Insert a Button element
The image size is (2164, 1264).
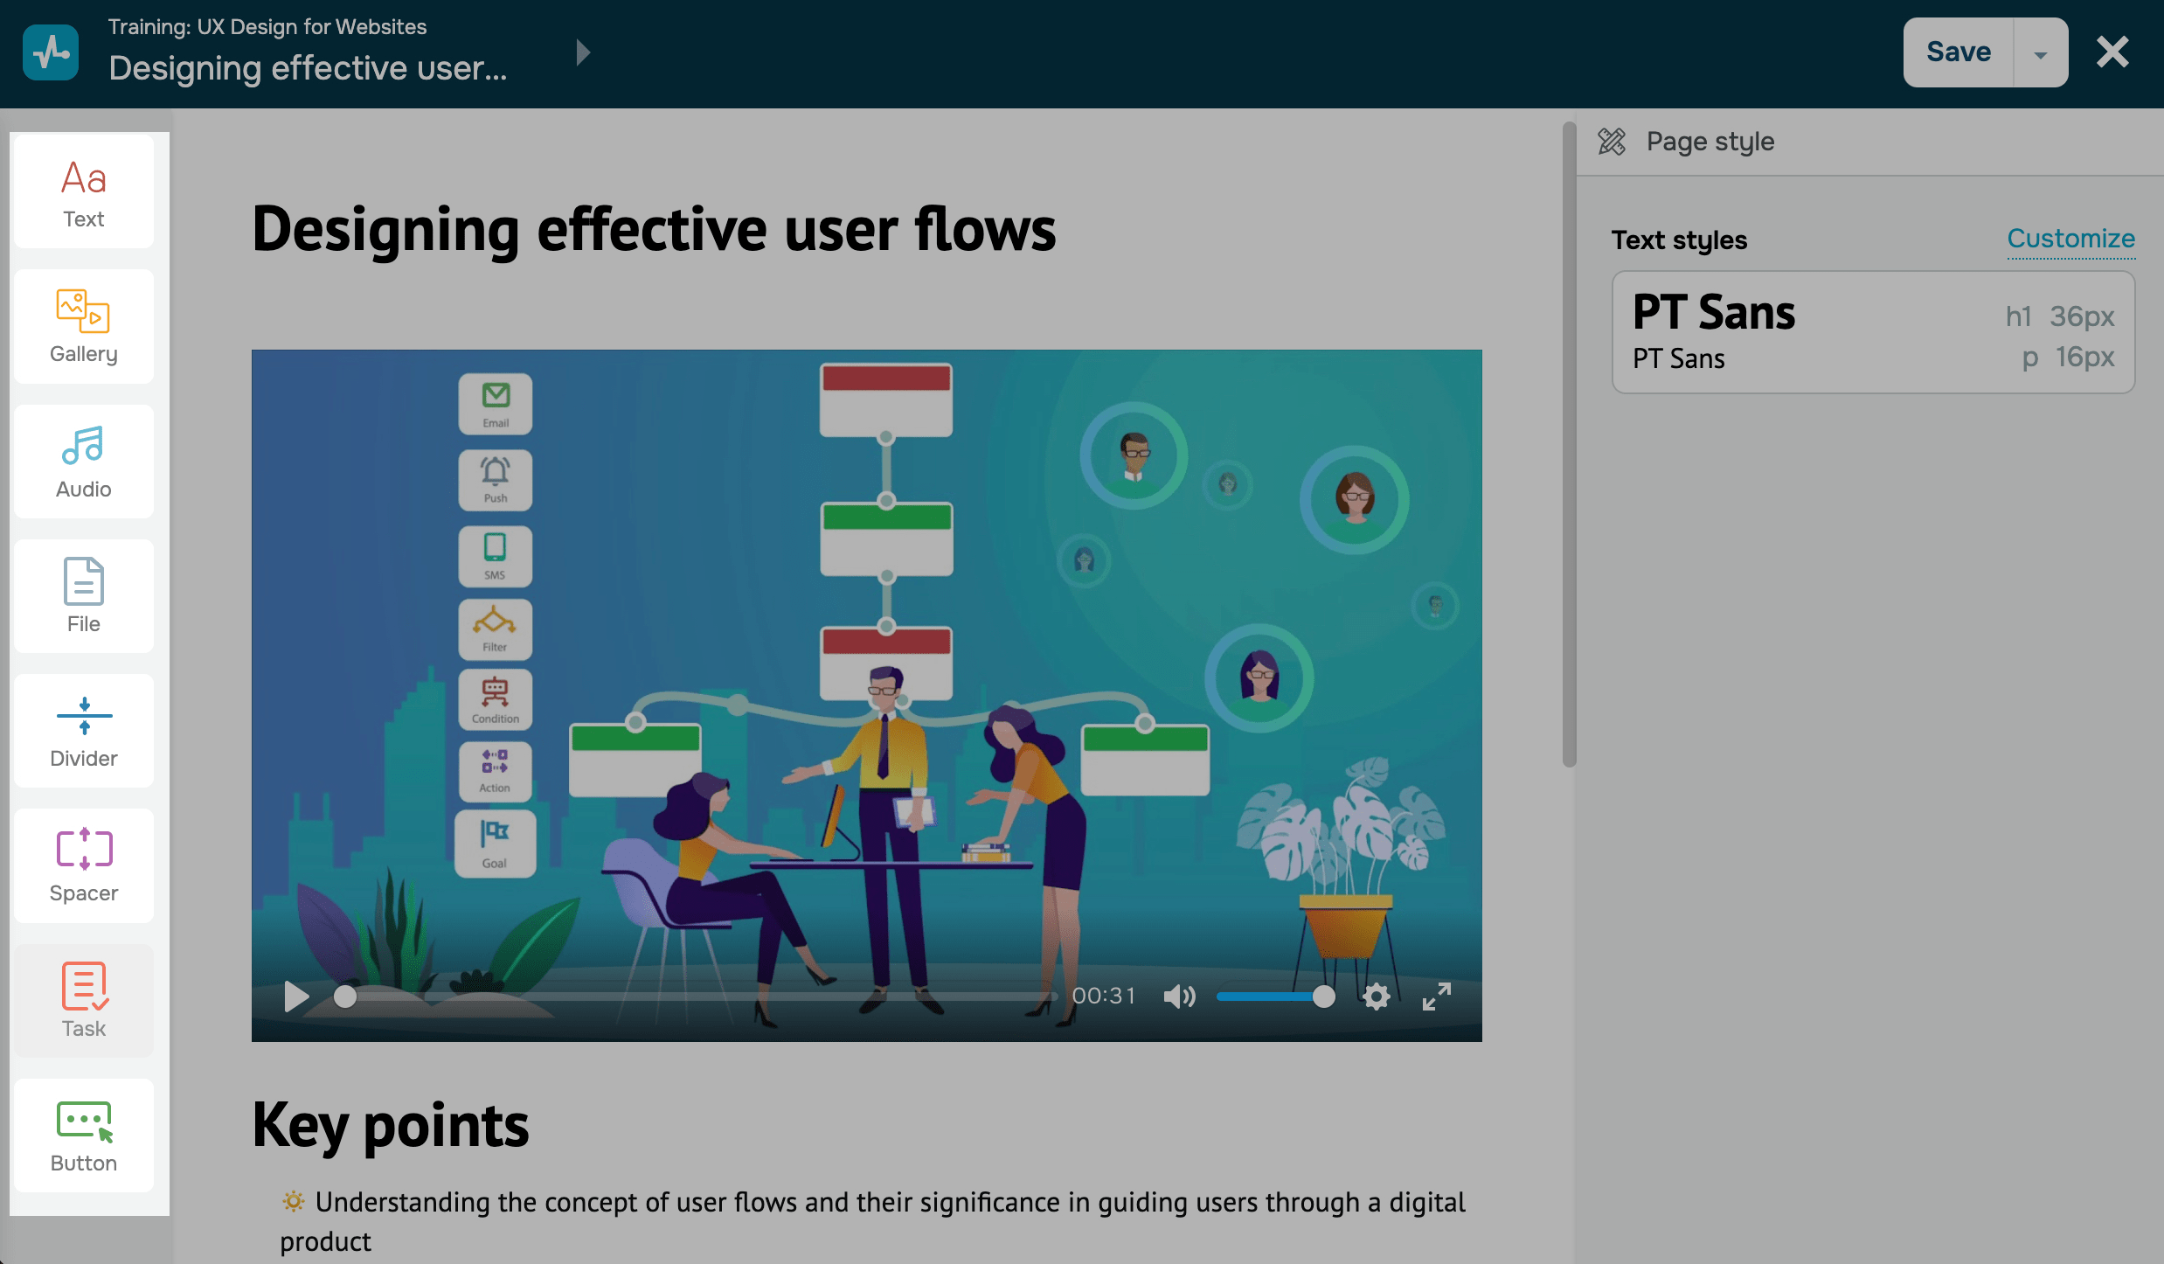point(84,1136)
